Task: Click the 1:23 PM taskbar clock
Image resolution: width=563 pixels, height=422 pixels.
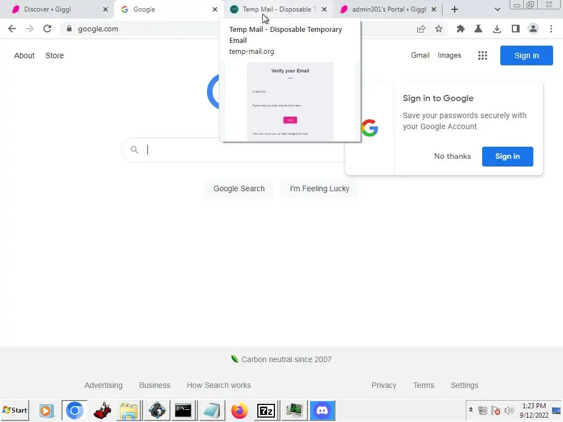Action: 534,406
